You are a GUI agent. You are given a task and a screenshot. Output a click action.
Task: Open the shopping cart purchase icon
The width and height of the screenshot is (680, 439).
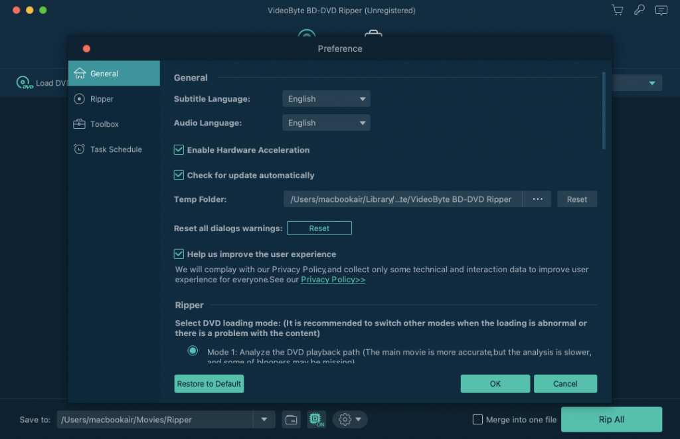pos(618,10)
